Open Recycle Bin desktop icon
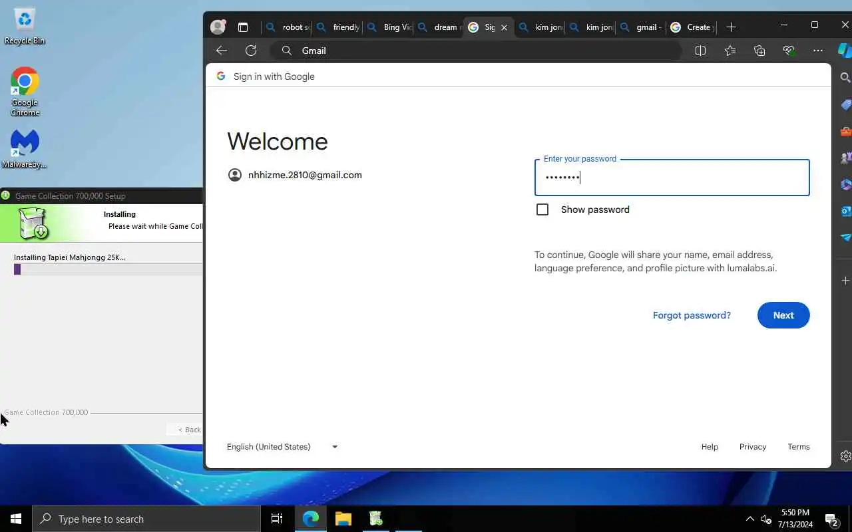Viewport: 852px width, 532px height. pyautogui.click(x=25, y=27)
